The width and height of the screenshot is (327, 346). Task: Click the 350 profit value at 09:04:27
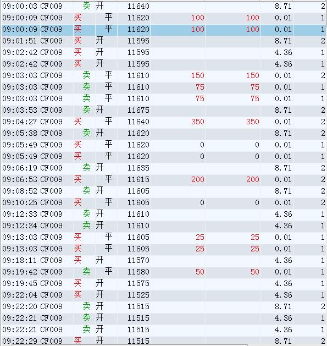pyautogui.click(x=197, y=122)
